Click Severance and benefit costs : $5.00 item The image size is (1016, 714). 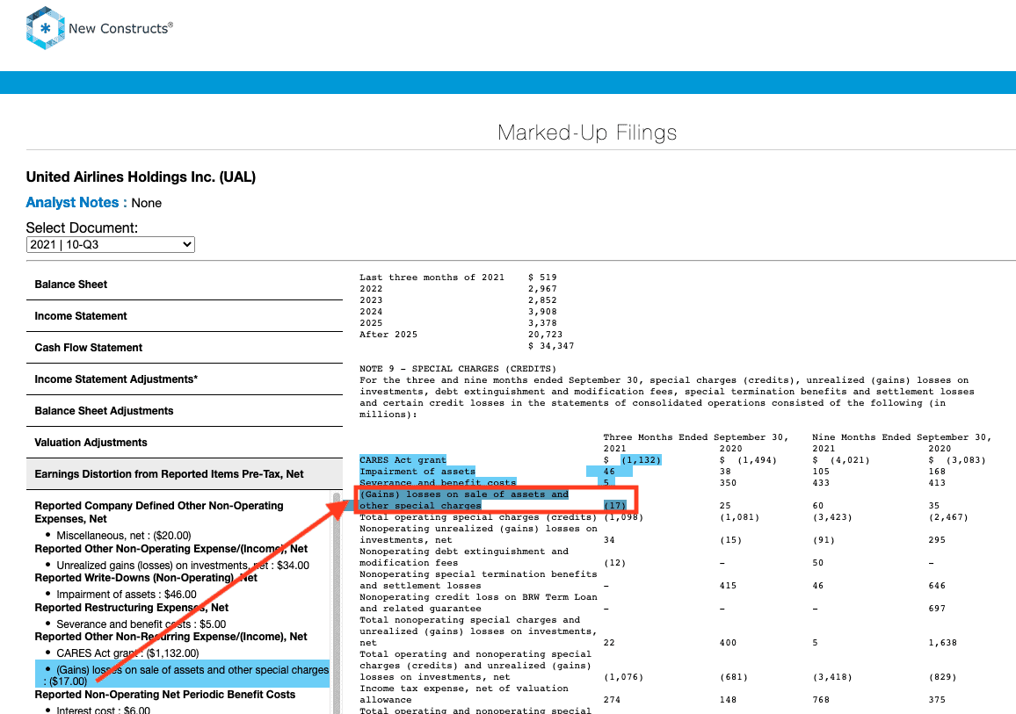pos(142,624)
